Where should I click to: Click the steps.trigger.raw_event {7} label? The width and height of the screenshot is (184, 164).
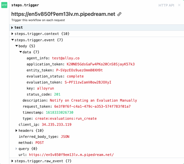43,161
